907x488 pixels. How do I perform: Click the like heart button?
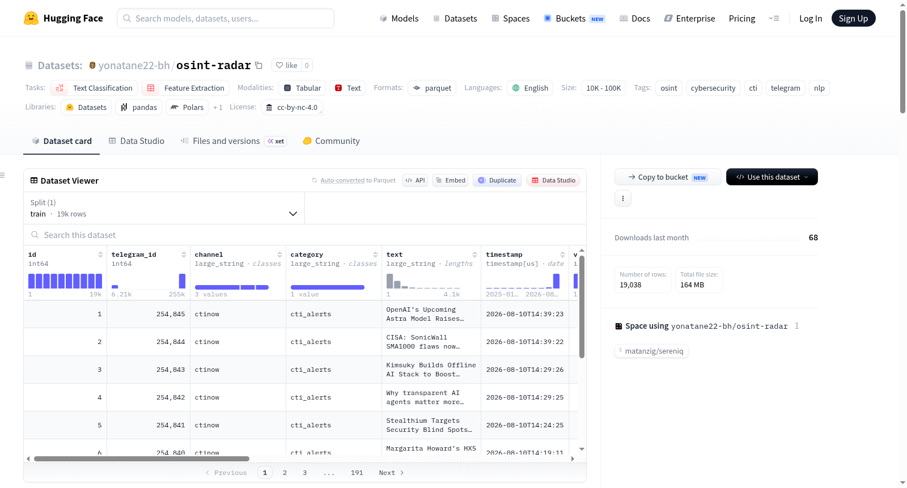[x=286, y=65]
